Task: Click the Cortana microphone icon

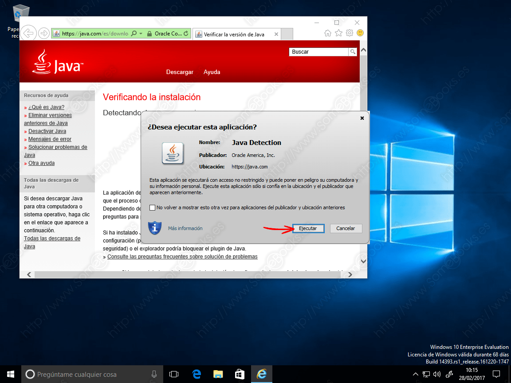Action: point(154,374)
